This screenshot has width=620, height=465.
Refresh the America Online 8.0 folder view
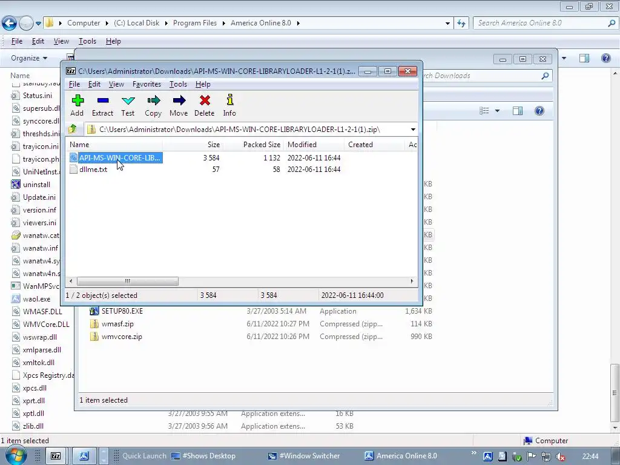461,24
